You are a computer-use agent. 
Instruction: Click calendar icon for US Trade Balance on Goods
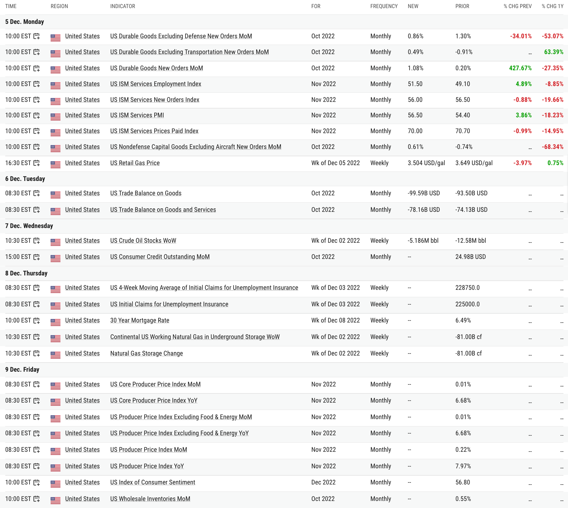point(37,193)
